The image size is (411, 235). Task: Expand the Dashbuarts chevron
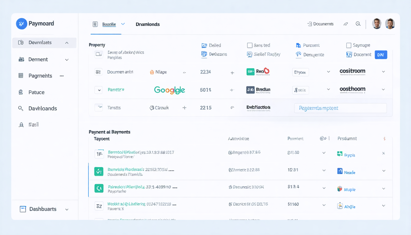pos(67,209)
